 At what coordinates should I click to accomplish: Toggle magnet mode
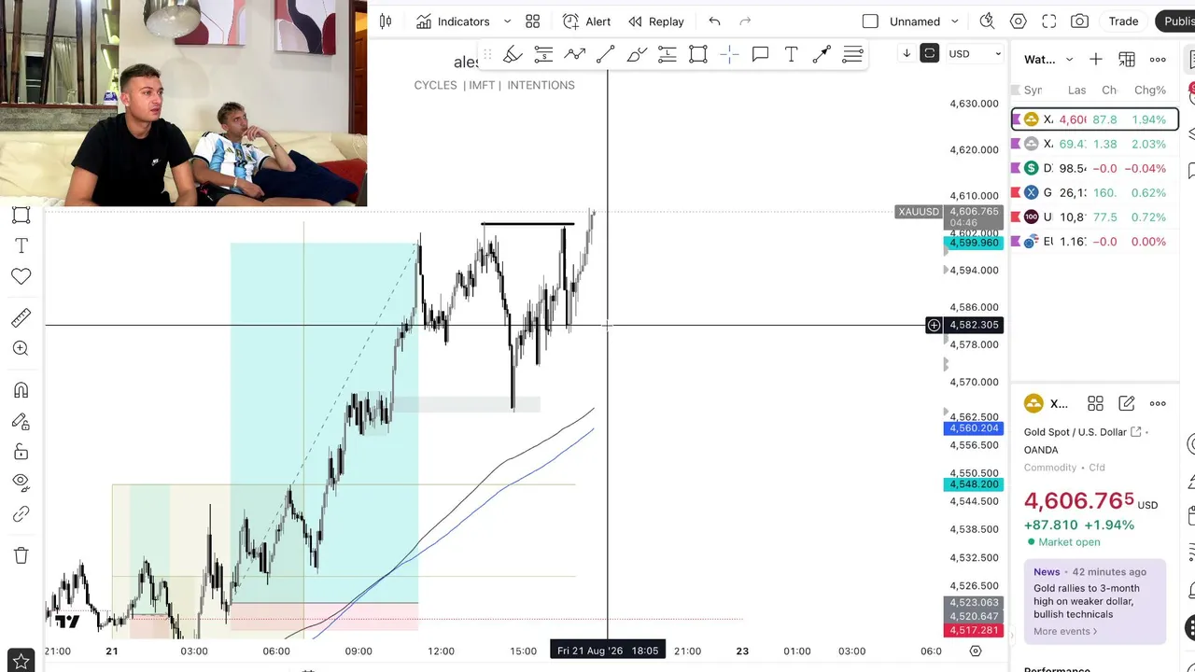coord(21,390)
